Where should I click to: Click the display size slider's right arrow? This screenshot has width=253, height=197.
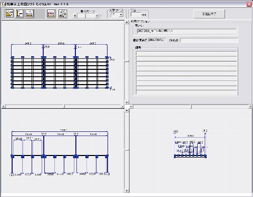(97, 16)
